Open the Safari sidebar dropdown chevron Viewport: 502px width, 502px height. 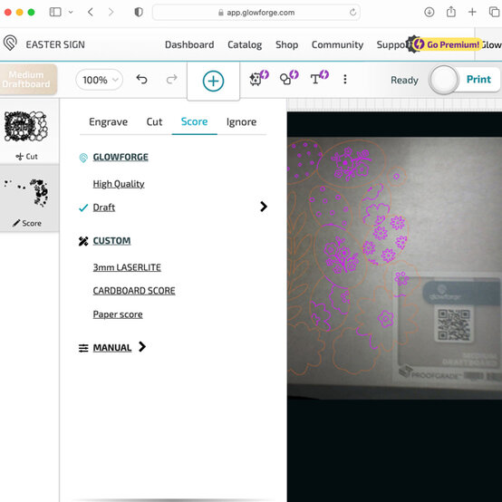point(71,12)
